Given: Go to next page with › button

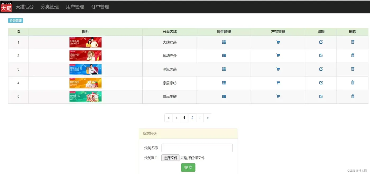Looking at the screenshot, I should coord(200,118).
